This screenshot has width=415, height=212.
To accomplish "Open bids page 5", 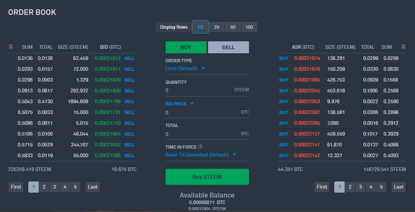I will pyautogui.click(x=75, y=187).
